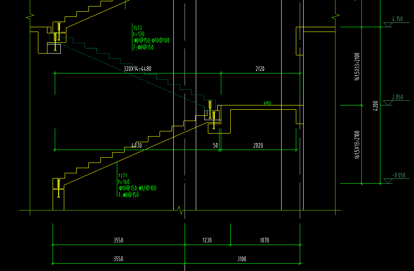Click the 2.050 elevation label

point(398,97)
